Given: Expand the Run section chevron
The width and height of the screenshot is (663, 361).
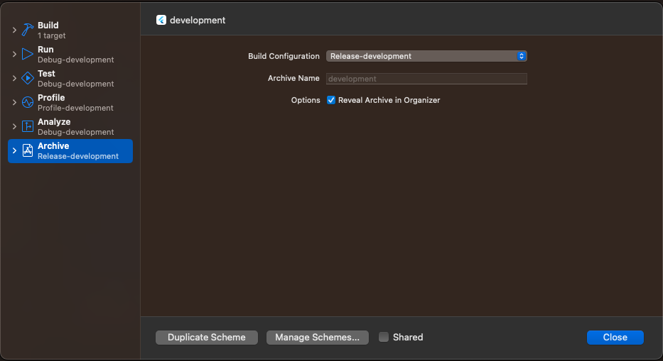Looking at the screenshot, I should tap(14, 54).
